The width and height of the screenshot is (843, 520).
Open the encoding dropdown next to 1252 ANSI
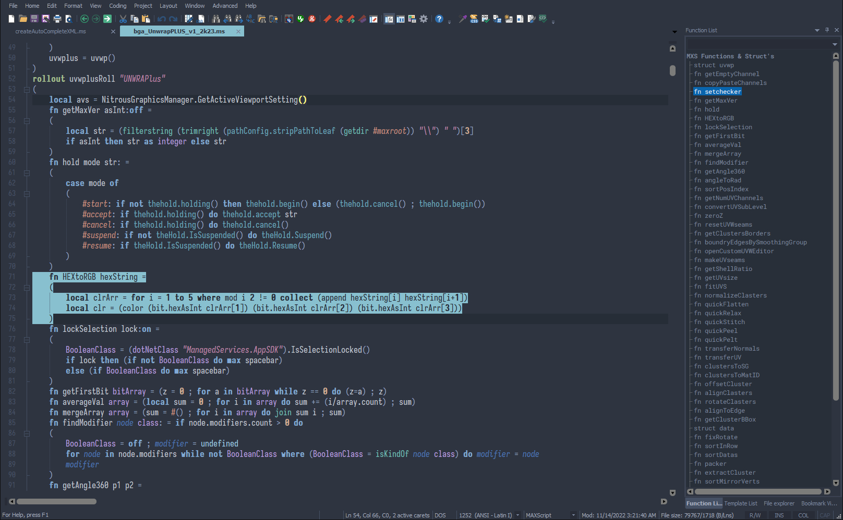pos(517,515)
